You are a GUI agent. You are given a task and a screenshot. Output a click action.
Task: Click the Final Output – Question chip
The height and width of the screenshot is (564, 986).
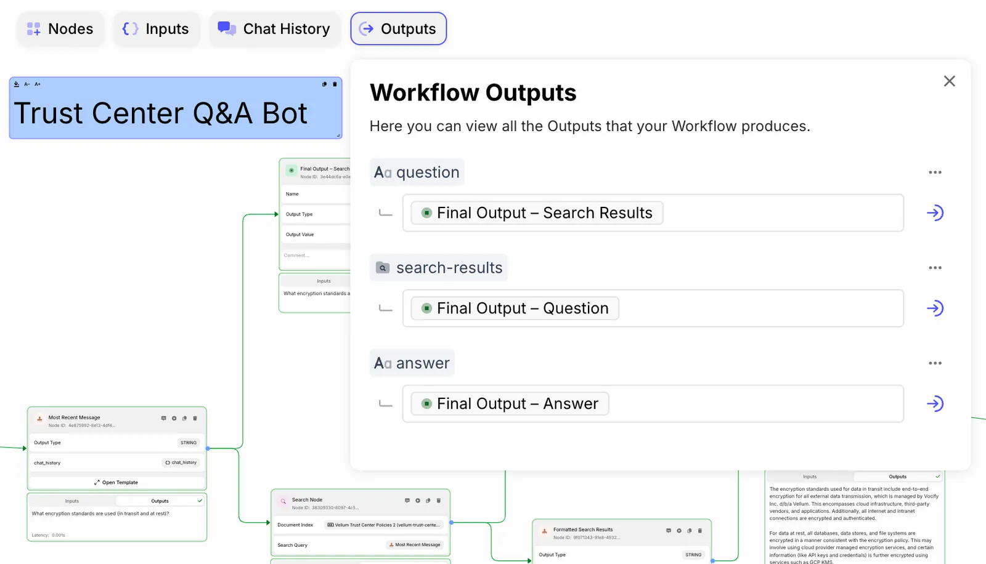click(x=515, y=308)
